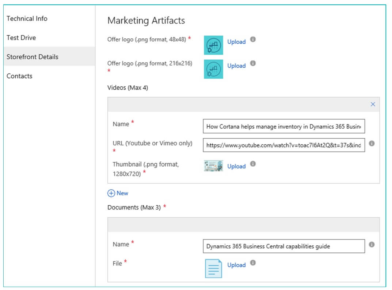Image resolution: width=392 pixels, height=290 pixels.
Task: Click the document file icon
Action: [213, 268]
